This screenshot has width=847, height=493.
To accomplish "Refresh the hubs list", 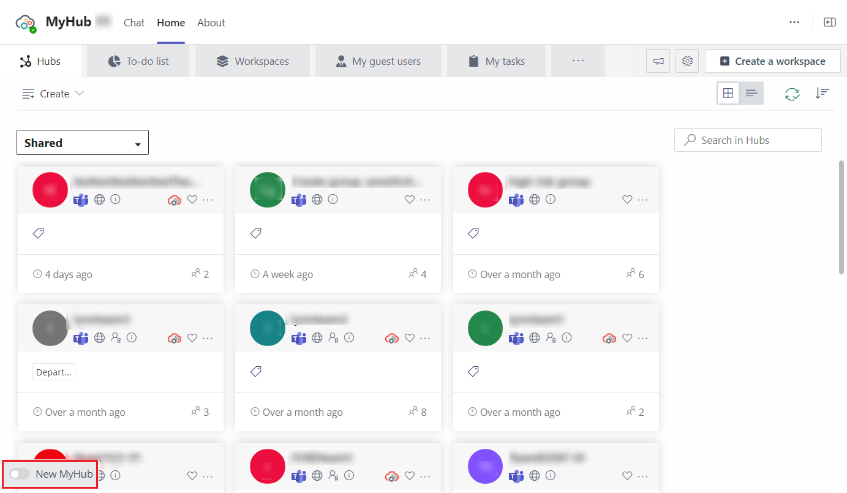I will click(792, 93).
